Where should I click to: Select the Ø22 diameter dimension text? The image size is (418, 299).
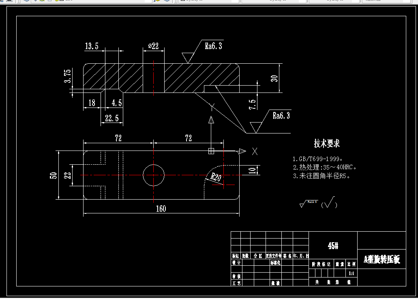153,45
